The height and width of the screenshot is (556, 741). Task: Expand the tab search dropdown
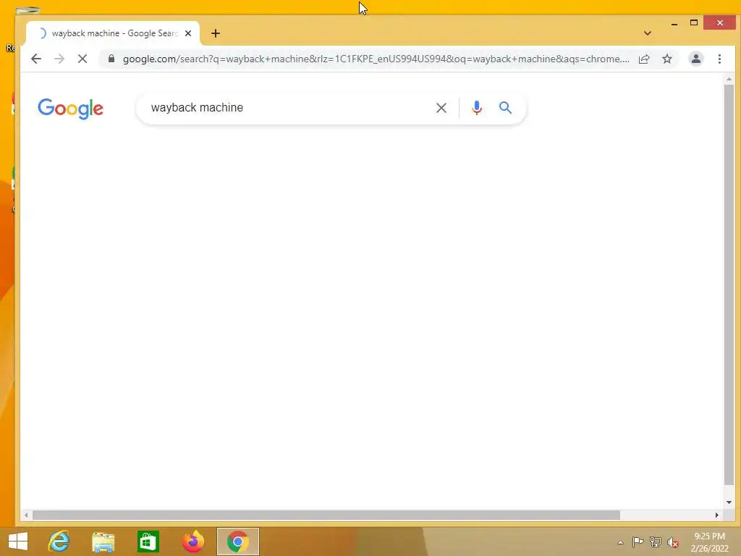click(648, 33)
